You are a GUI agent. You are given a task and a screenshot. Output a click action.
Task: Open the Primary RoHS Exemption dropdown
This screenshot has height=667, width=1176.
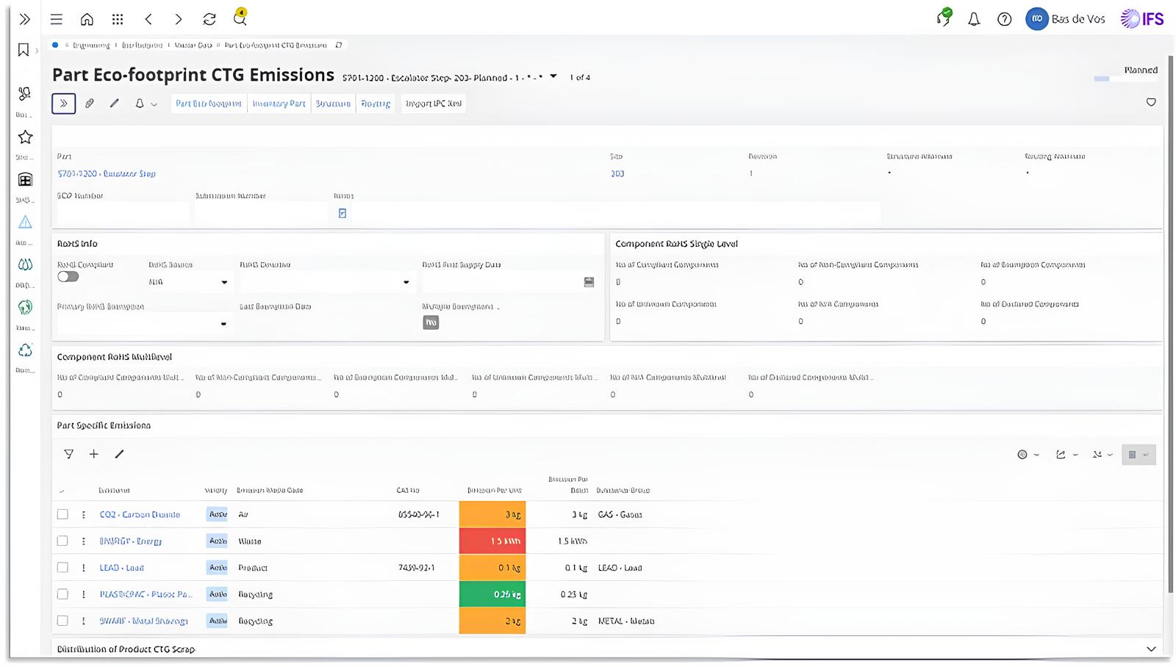223,324
